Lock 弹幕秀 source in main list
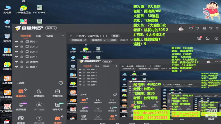221x124 pixels. [x=22, y=62]
